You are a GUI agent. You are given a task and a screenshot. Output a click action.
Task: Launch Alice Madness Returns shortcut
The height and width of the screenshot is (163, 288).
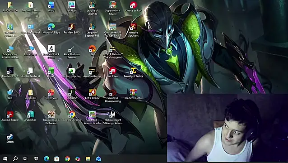point(72,53)
